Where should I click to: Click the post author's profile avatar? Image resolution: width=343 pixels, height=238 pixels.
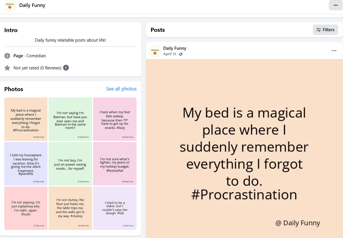point(155,51)
